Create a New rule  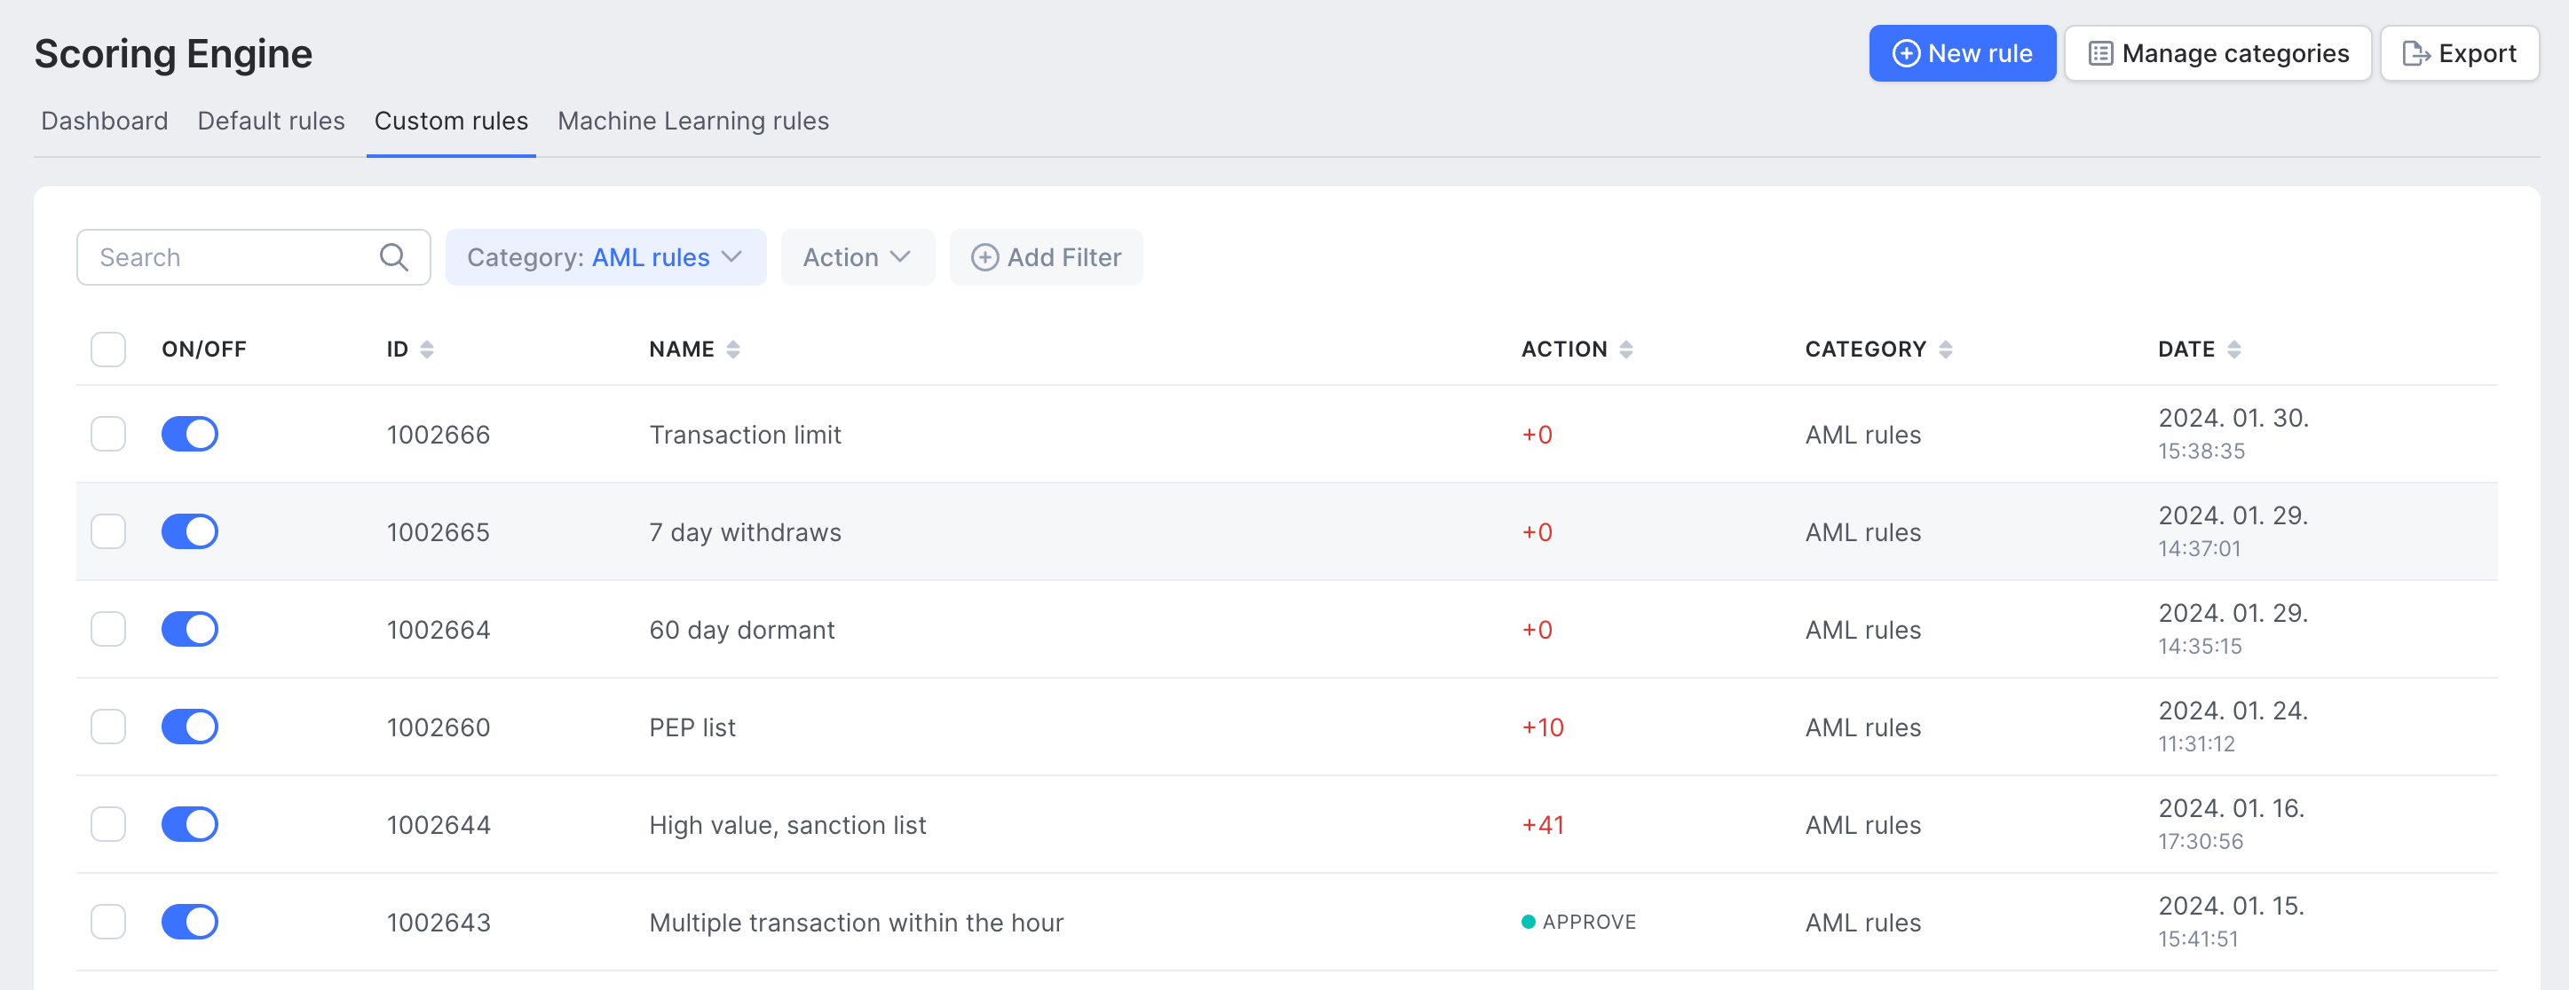click(x=1961, y=53)
